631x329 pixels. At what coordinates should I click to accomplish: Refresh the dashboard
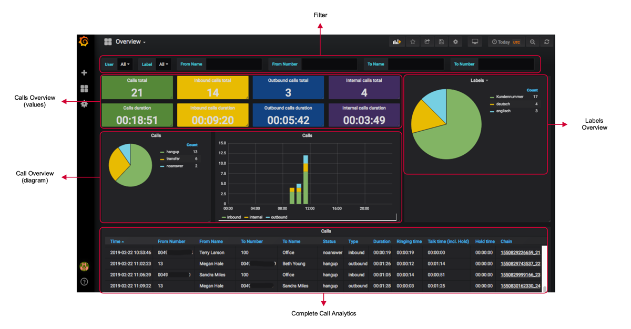tap(547, 42)
